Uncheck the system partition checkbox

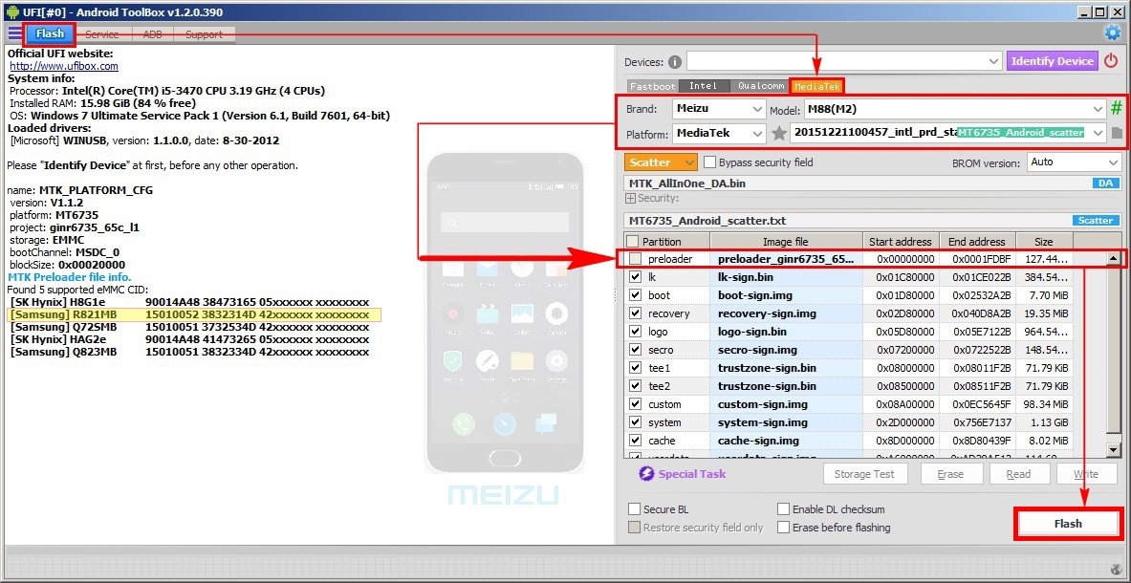[635, 422]
